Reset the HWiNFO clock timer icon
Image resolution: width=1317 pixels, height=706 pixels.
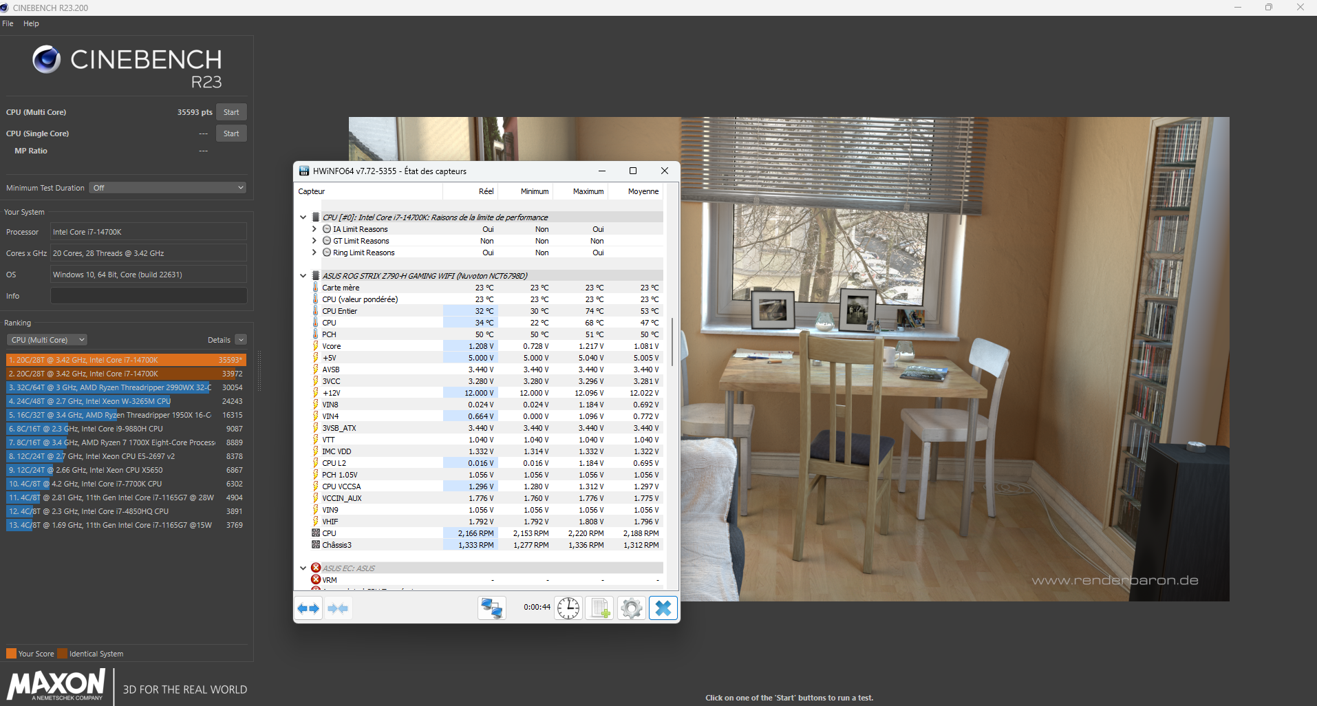coord(568,608)
